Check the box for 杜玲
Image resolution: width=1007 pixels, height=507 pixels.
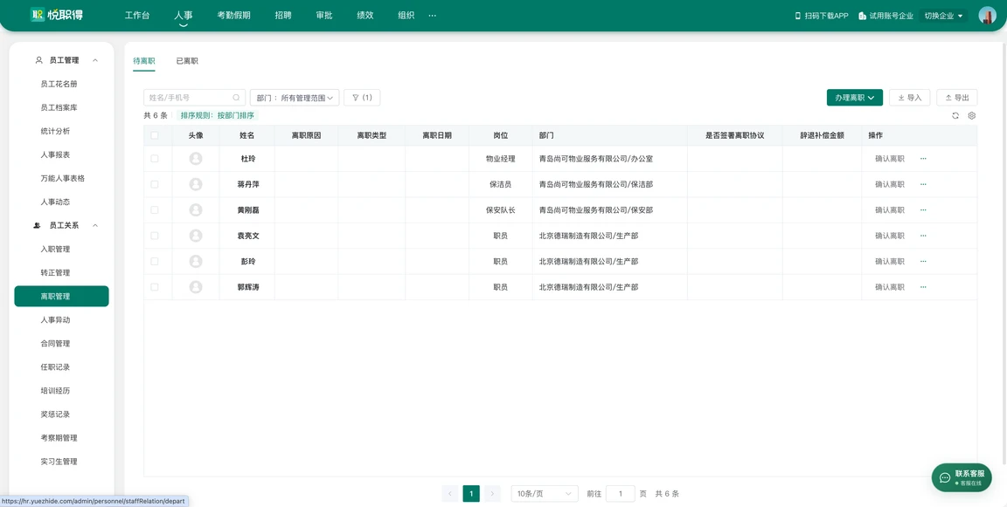point(154,158)
